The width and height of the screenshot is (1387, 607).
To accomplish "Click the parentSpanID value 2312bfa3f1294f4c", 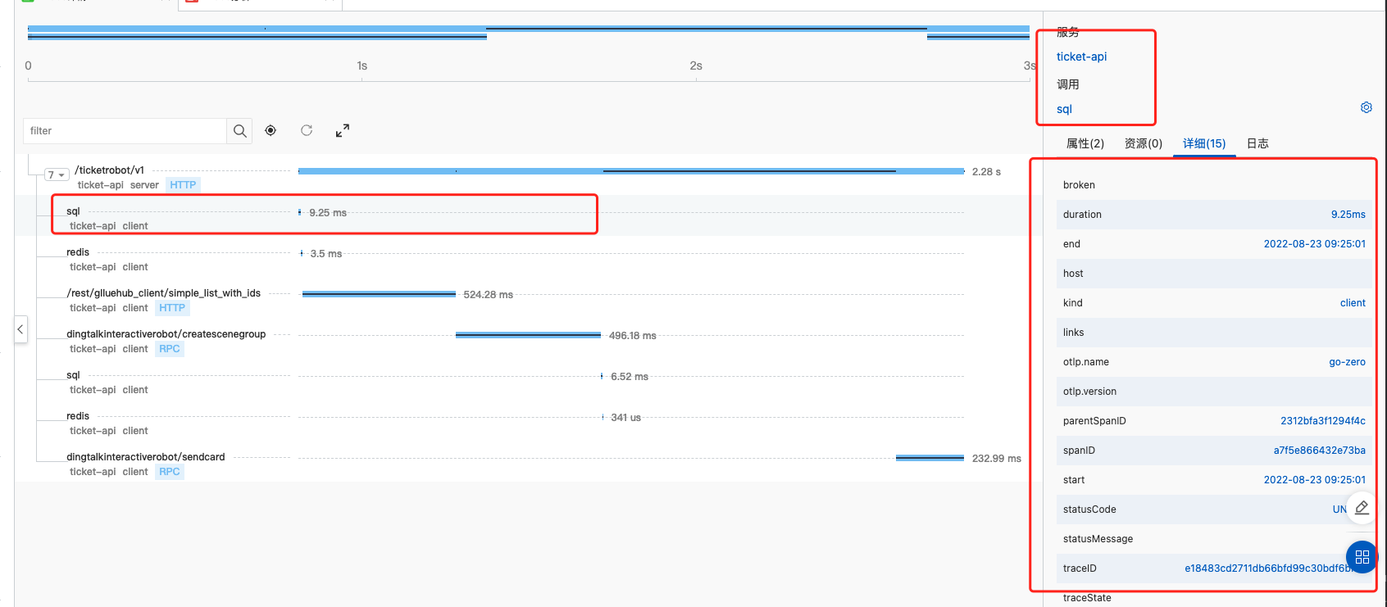I will (x=1323, y=421).
